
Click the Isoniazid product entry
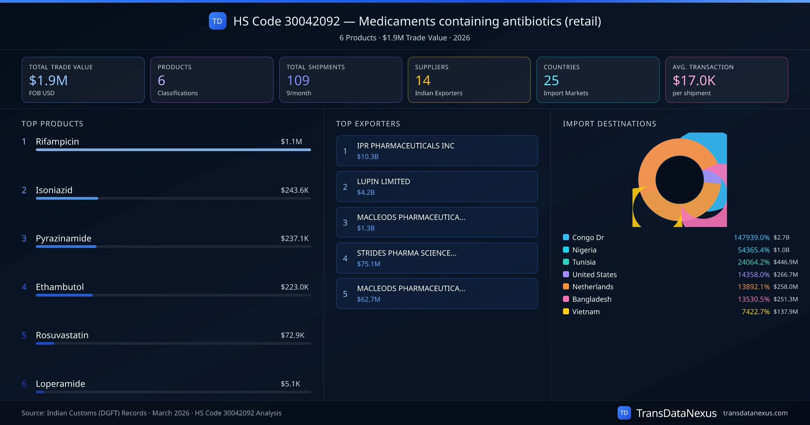[54, 190]
